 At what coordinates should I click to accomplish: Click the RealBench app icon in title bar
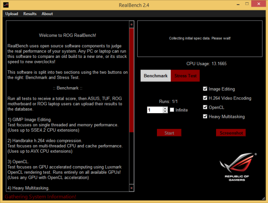pyautogui.click(x=6, y=5)
